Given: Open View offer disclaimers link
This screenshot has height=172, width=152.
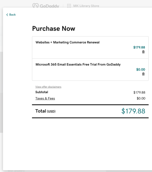Looking at the screenshot, I should pyautogui.click(x=48, y=87).
